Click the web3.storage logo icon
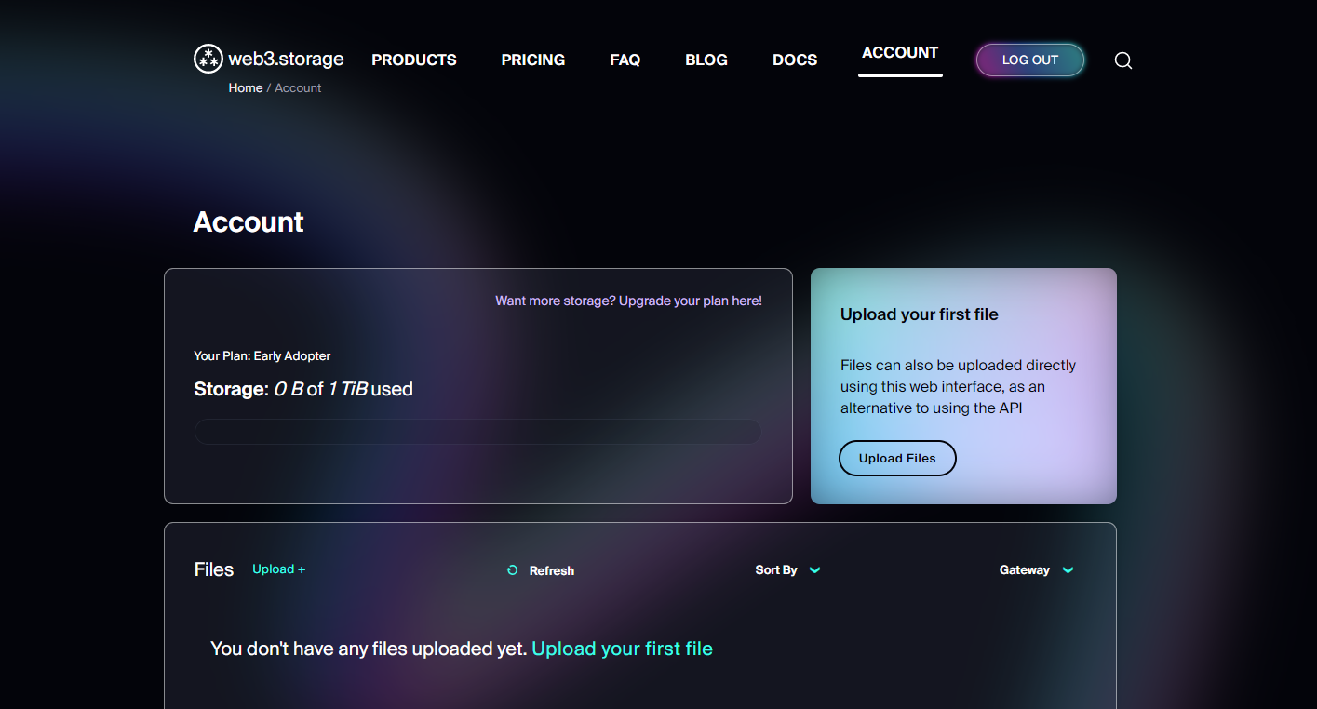This screenshot has width=1317, height=709. coord(208,59)
